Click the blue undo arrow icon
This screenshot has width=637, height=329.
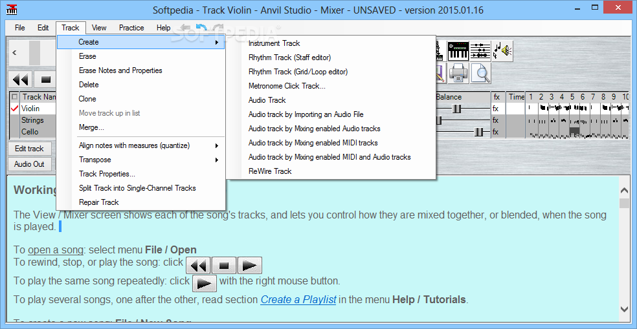201,28
